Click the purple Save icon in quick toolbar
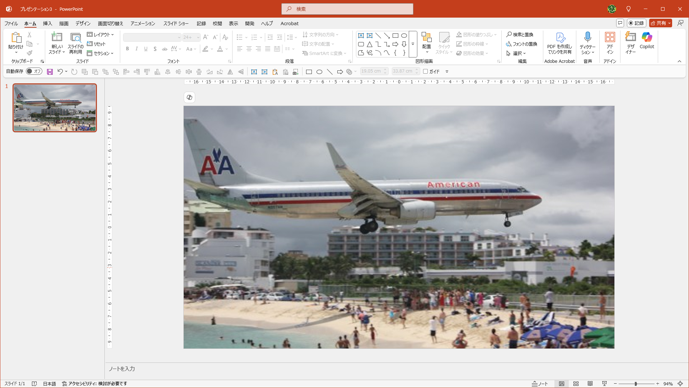 coord(50,72)
